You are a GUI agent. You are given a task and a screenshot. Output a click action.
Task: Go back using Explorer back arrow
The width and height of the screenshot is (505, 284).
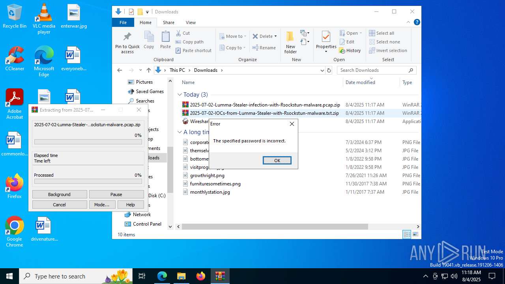click(120, 70)
